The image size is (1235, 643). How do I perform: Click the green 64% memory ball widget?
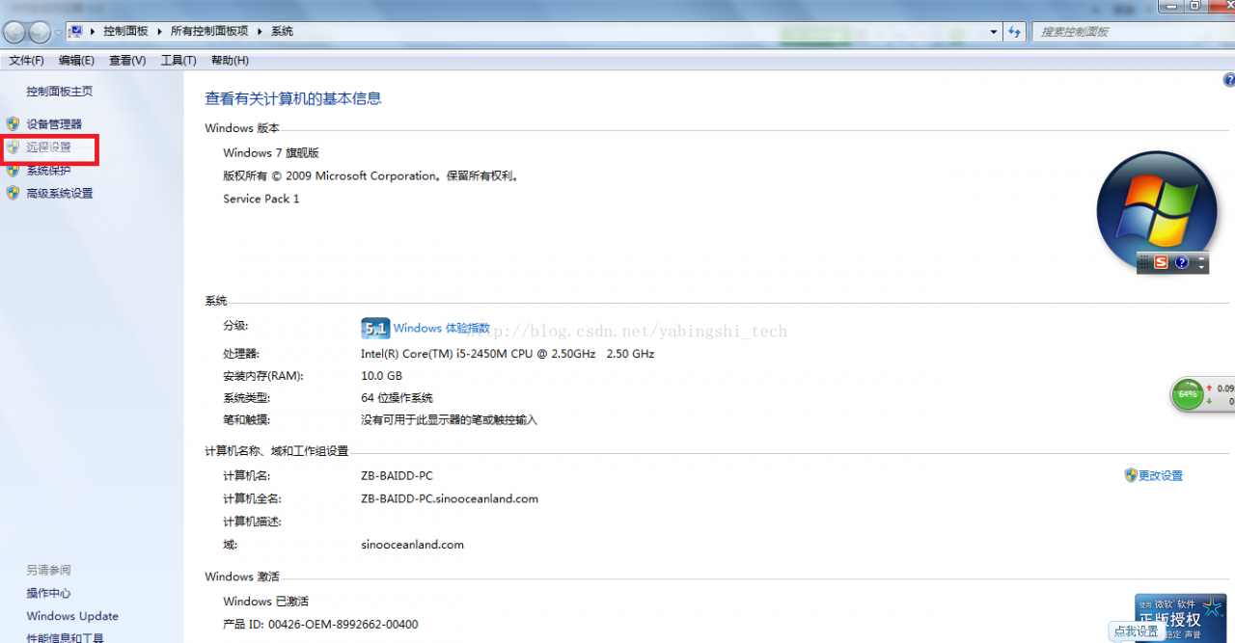1188,394
